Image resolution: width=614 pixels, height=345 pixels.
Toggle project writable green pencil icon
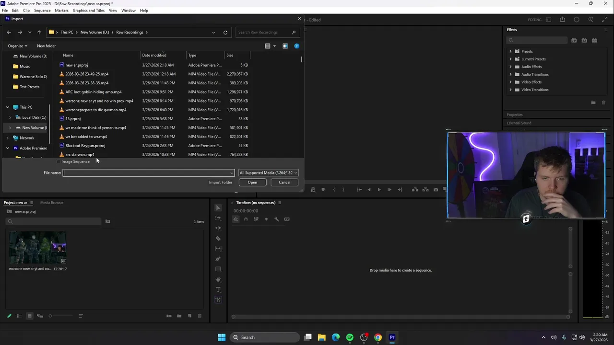[x=9, y=316]
